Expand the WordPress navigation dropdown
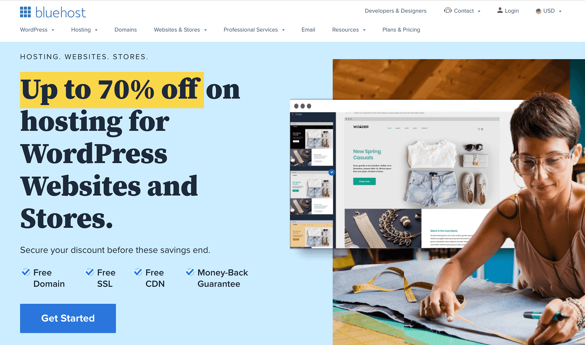 pyautogui.click(x=37, y=29)
